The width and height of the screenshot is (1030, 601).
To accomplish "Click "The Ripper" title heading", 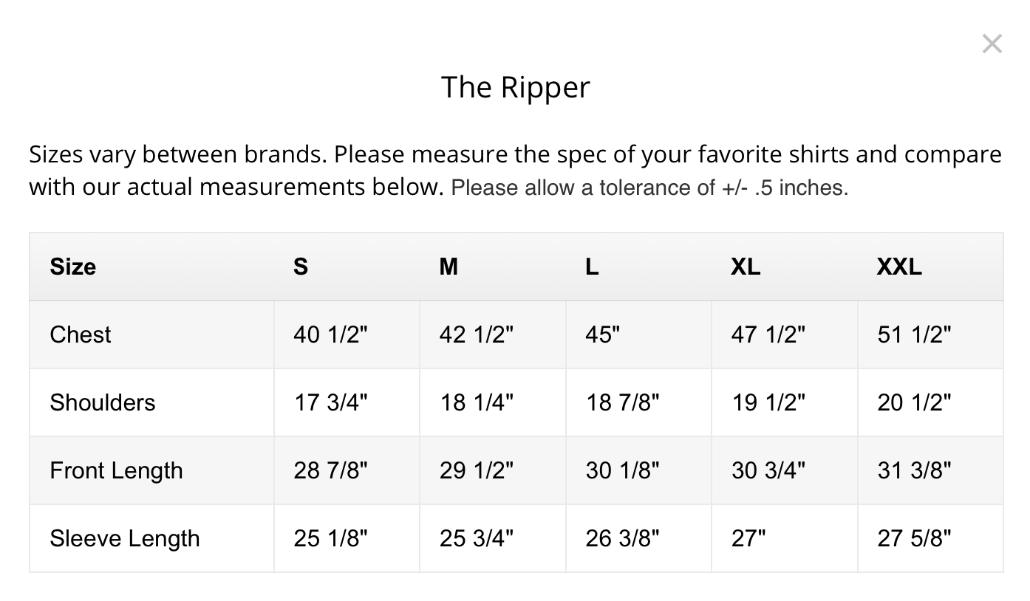I will point(515,87).
